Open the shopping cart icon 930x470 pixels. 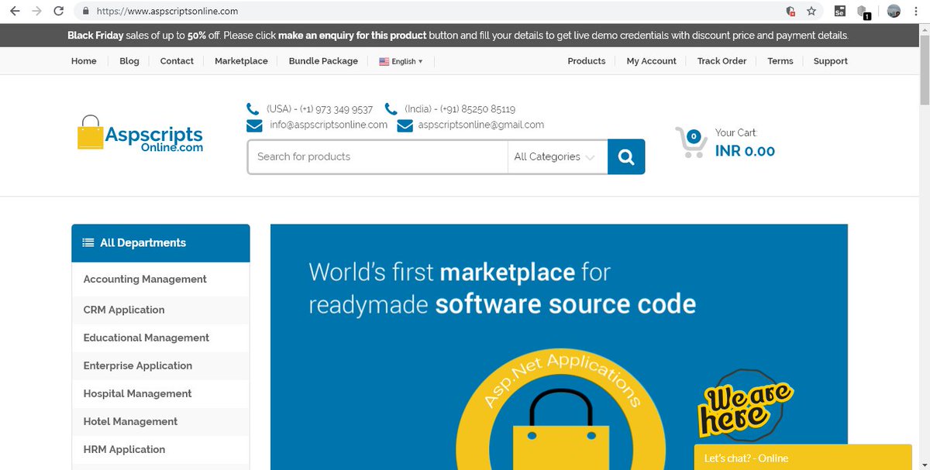click(x=690, y=142)
